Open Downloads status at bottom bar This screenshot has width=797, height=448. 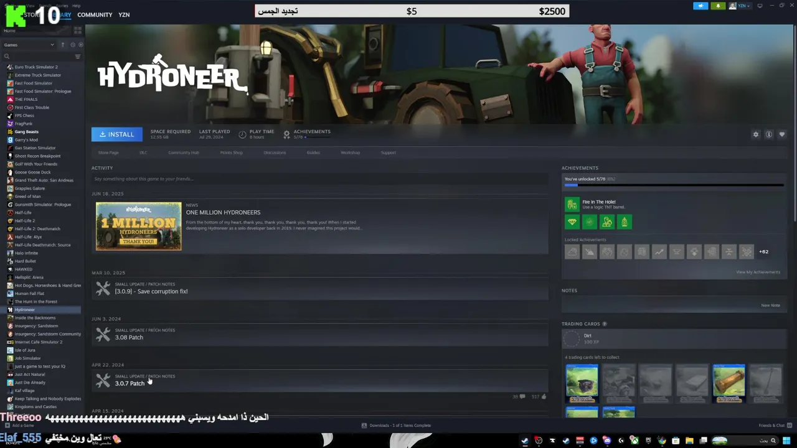[x=397, y=426]
